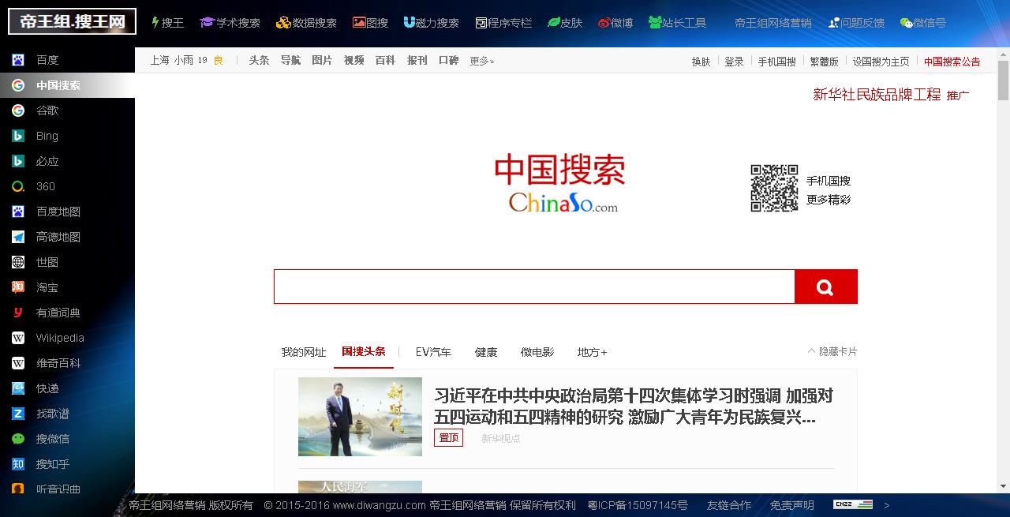Click the 中国搜索 sidebar icon
Image resolution: width=1010 pixels, height=517 pixels.
pyautogui.click(x=18, y=85)
